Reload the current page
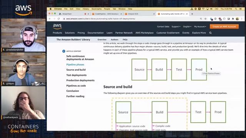Image resolution: width=246 pixels, height=138 pixels. pyautogui.click(x=59, y=19)
